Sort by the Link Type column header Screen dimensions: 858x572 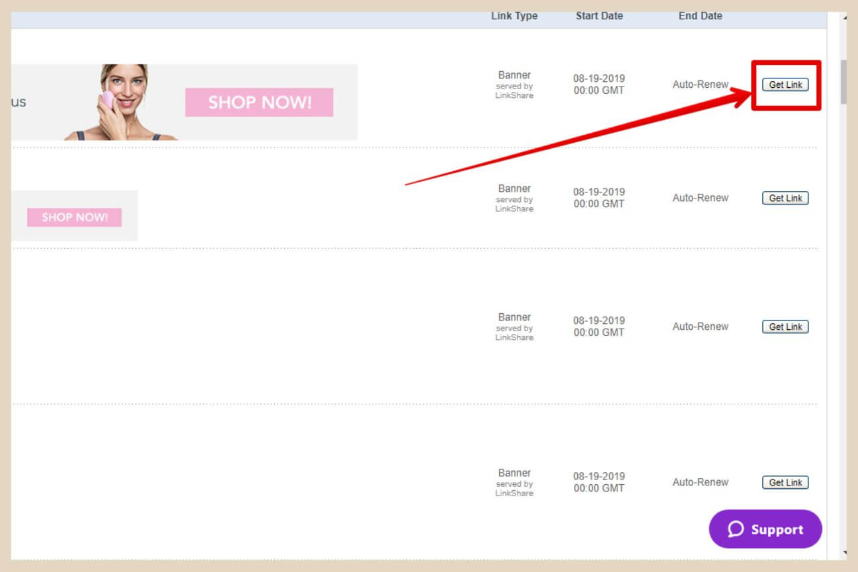(514, 15)
